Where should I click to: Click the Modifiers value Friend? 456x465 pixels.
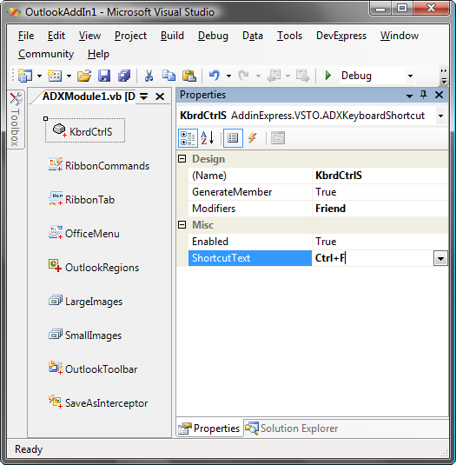[380, 209]
